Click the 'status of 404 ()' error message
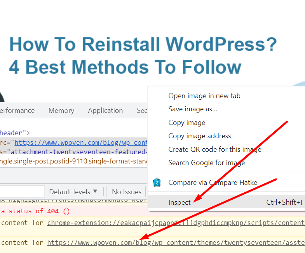 point(35,211)
